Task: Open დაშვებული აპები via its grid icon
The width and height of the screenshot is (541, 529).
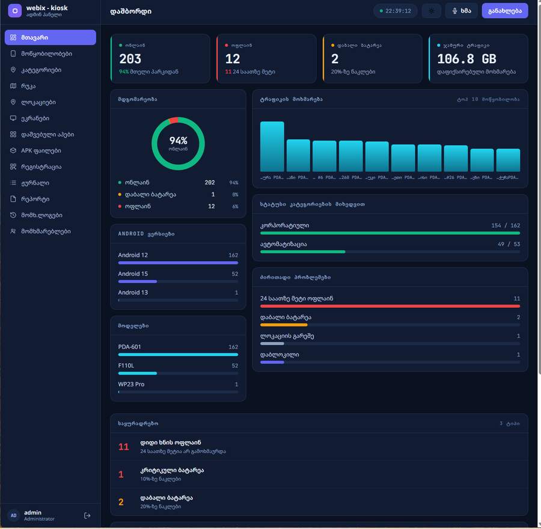Action: 13,134
